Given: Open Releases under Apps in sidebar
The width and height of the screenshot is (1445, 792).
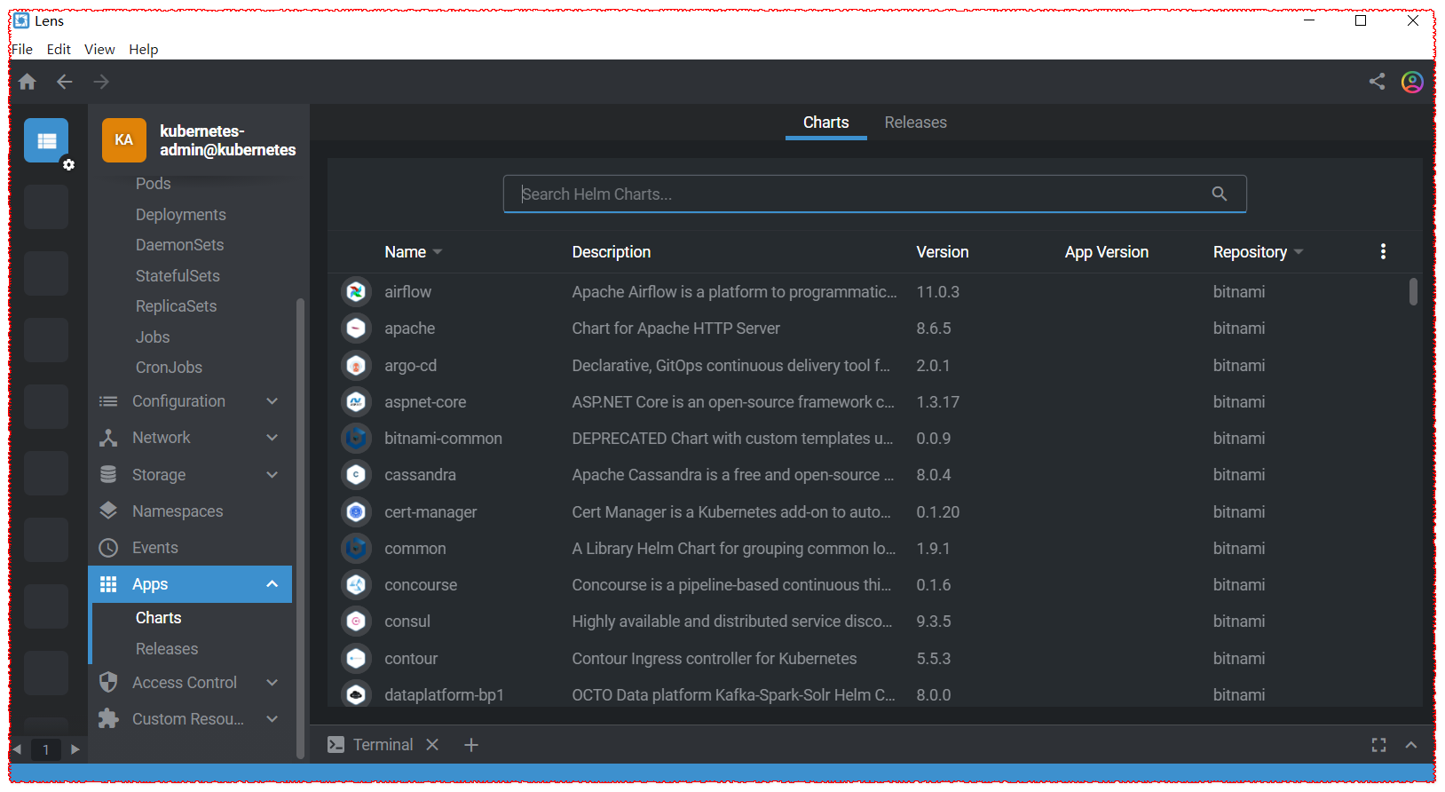Looking at the screenshot, I should (167, 649).
